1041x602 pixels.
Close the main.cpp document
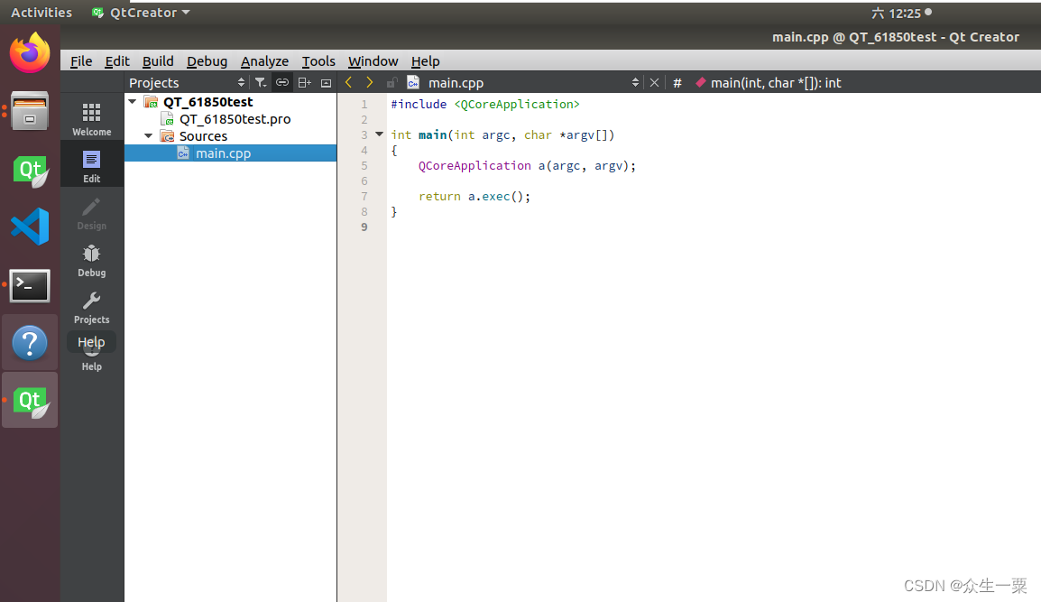(654, 82)
